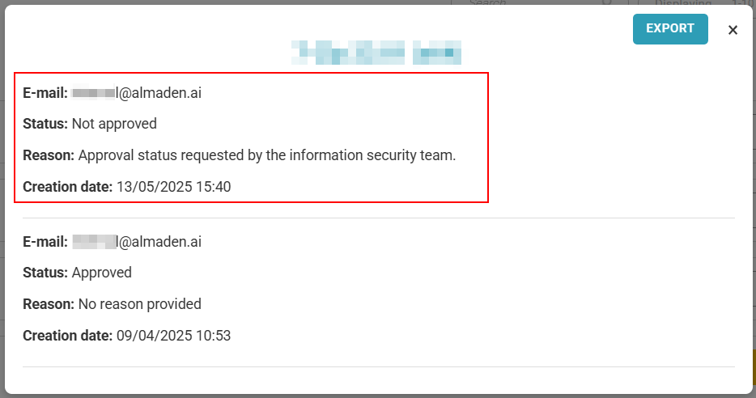This screenshot has height=398, width=756.
Task: Select the second entry's e-mail address
Action: point(137,241)
